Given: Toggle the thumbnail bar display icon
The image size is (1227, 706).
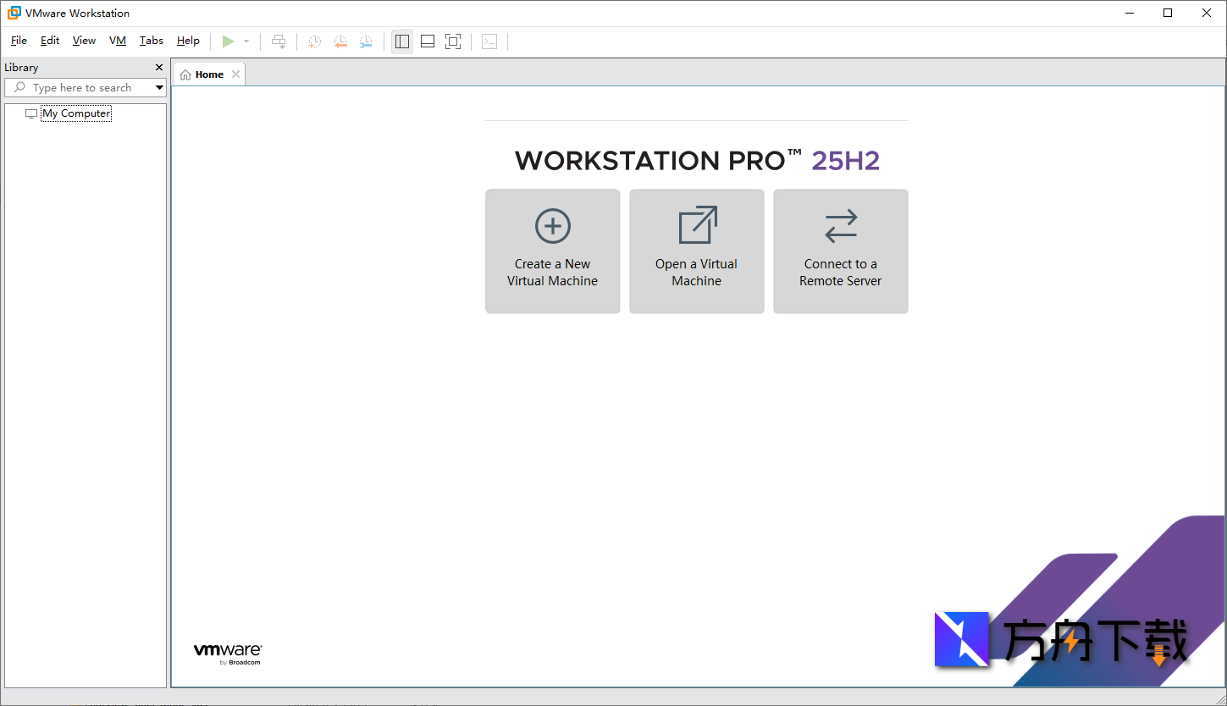Looking at the screenshot, I should pos(428,41).
